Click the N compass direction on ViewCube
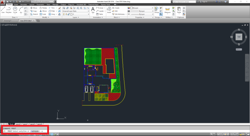The width and height of the screenshot is (250, 136). pos(239,30)
